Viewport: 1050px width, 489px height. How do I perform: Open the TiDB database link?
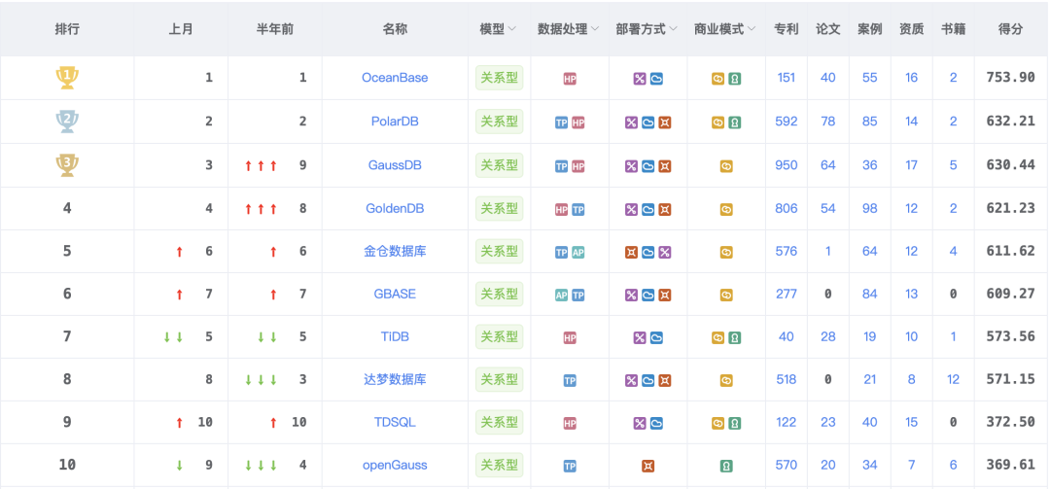click(395, 336)
